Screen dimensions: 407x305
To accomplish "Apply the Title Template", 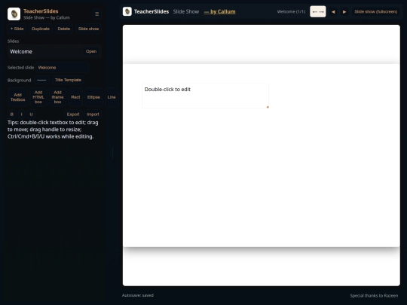I will click(x=68, y=80).
